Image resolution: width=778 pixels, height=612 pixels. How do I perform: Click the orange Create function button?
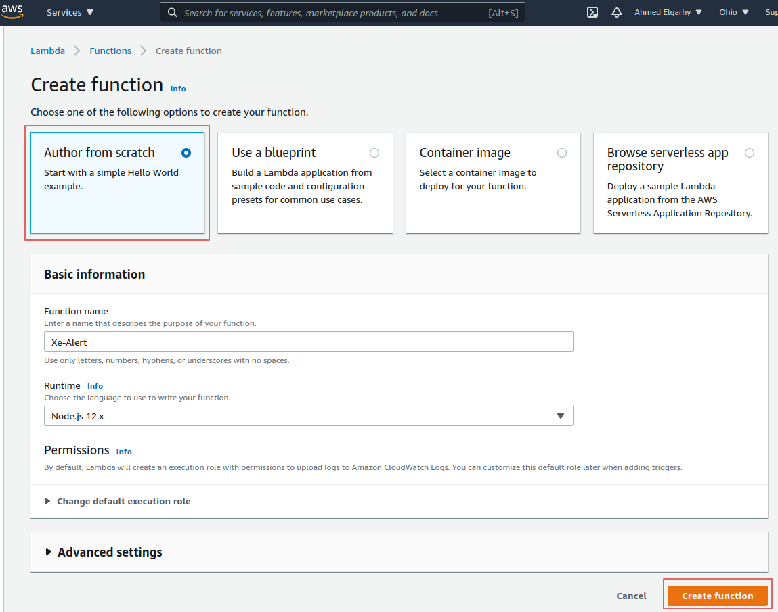point(718,596)
